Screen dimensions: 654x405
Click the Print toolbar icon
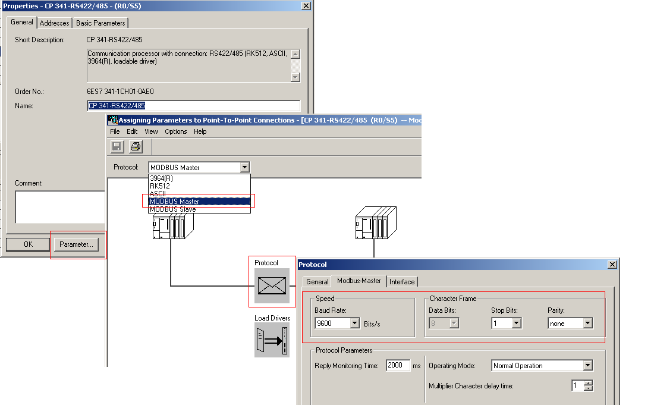(136, 147)
